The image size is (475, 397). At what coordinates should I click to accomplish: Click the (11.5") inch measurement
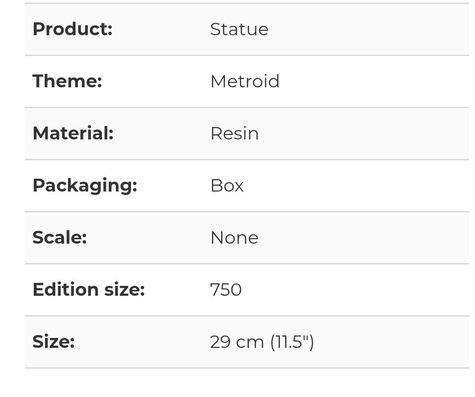pyautogui.click(x=292, y=342)
